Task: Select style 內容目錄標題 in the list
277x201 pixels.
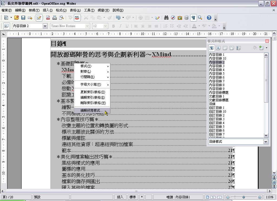Action: pyautogui.click(x=219, y=93)
